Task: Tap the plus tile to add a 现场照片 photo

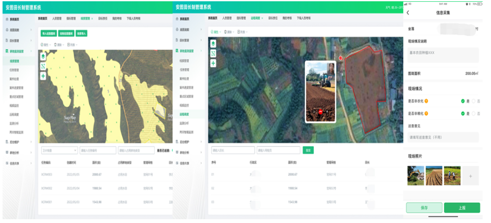Action: point(470,176)
